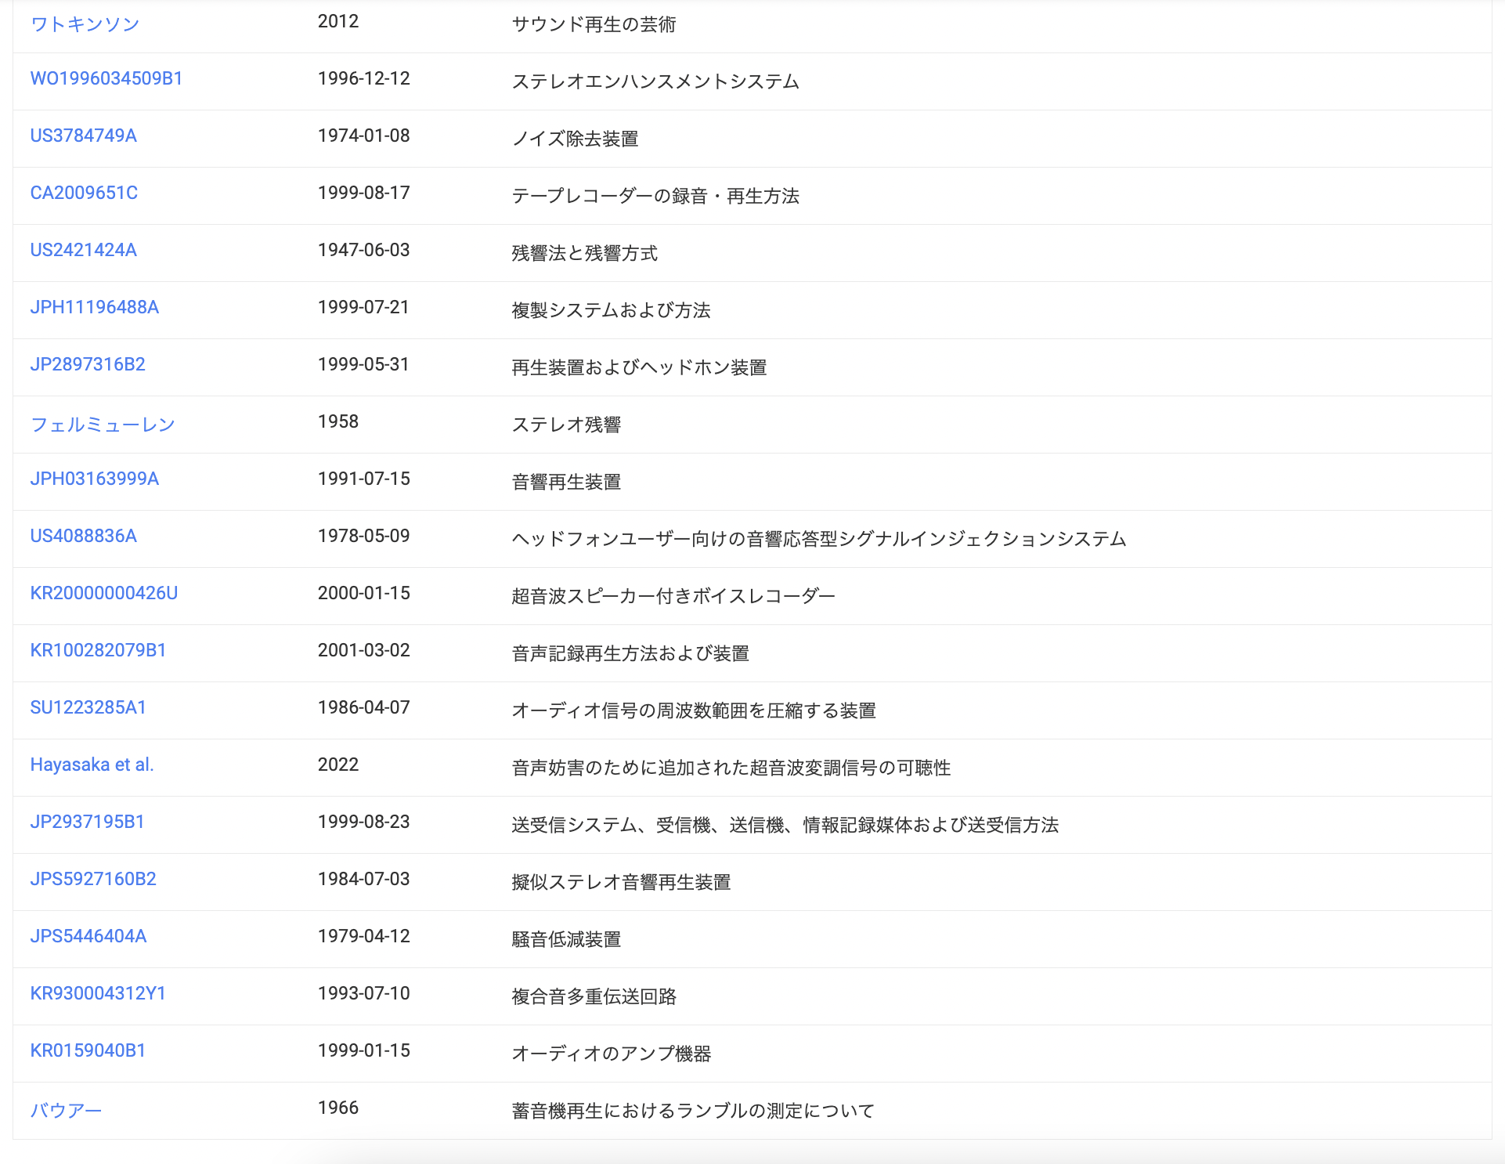Open patent JP2937195B1

click(88, 822)
